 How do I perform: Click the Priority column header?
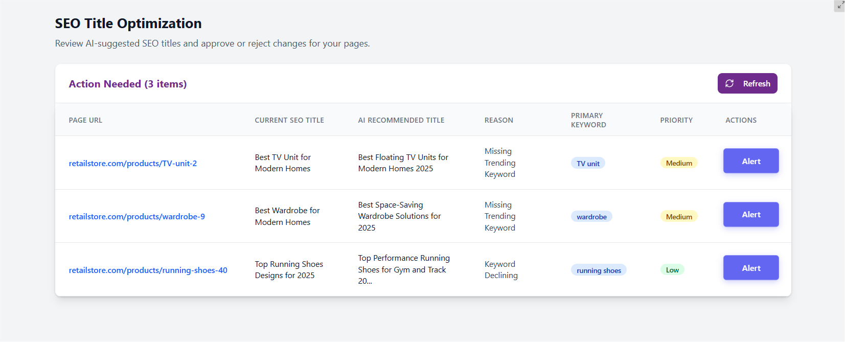point(676,120)
